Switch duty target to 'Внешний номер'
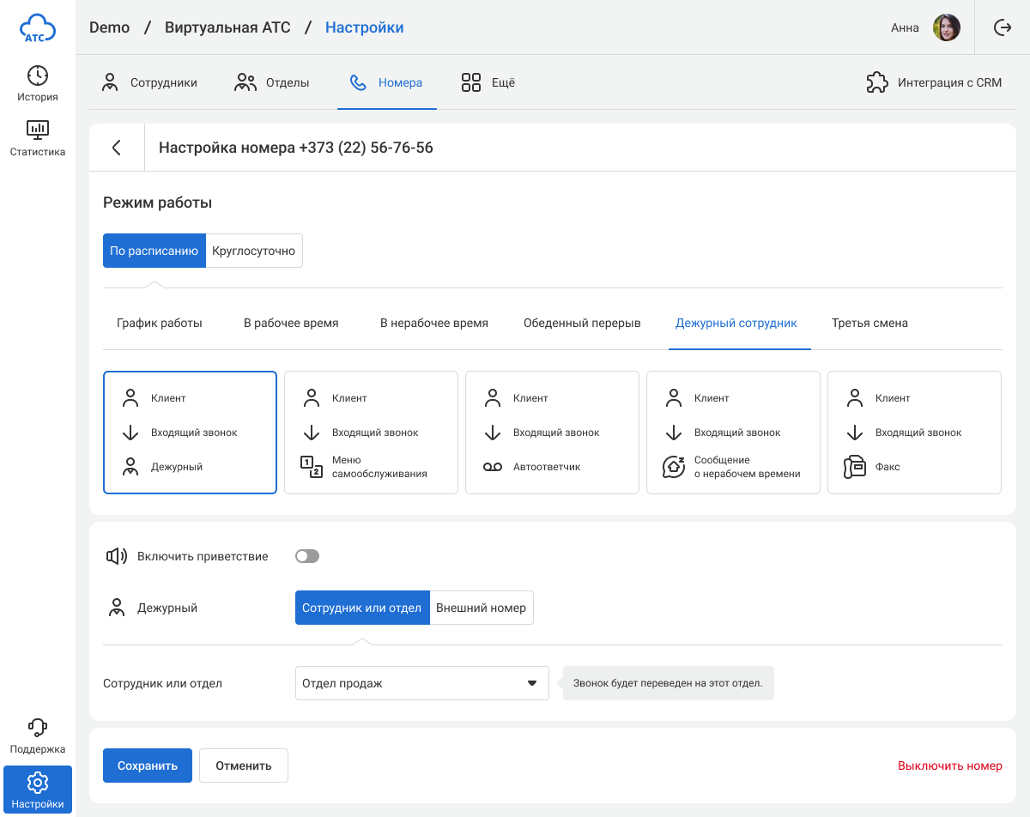 (481, 608)
